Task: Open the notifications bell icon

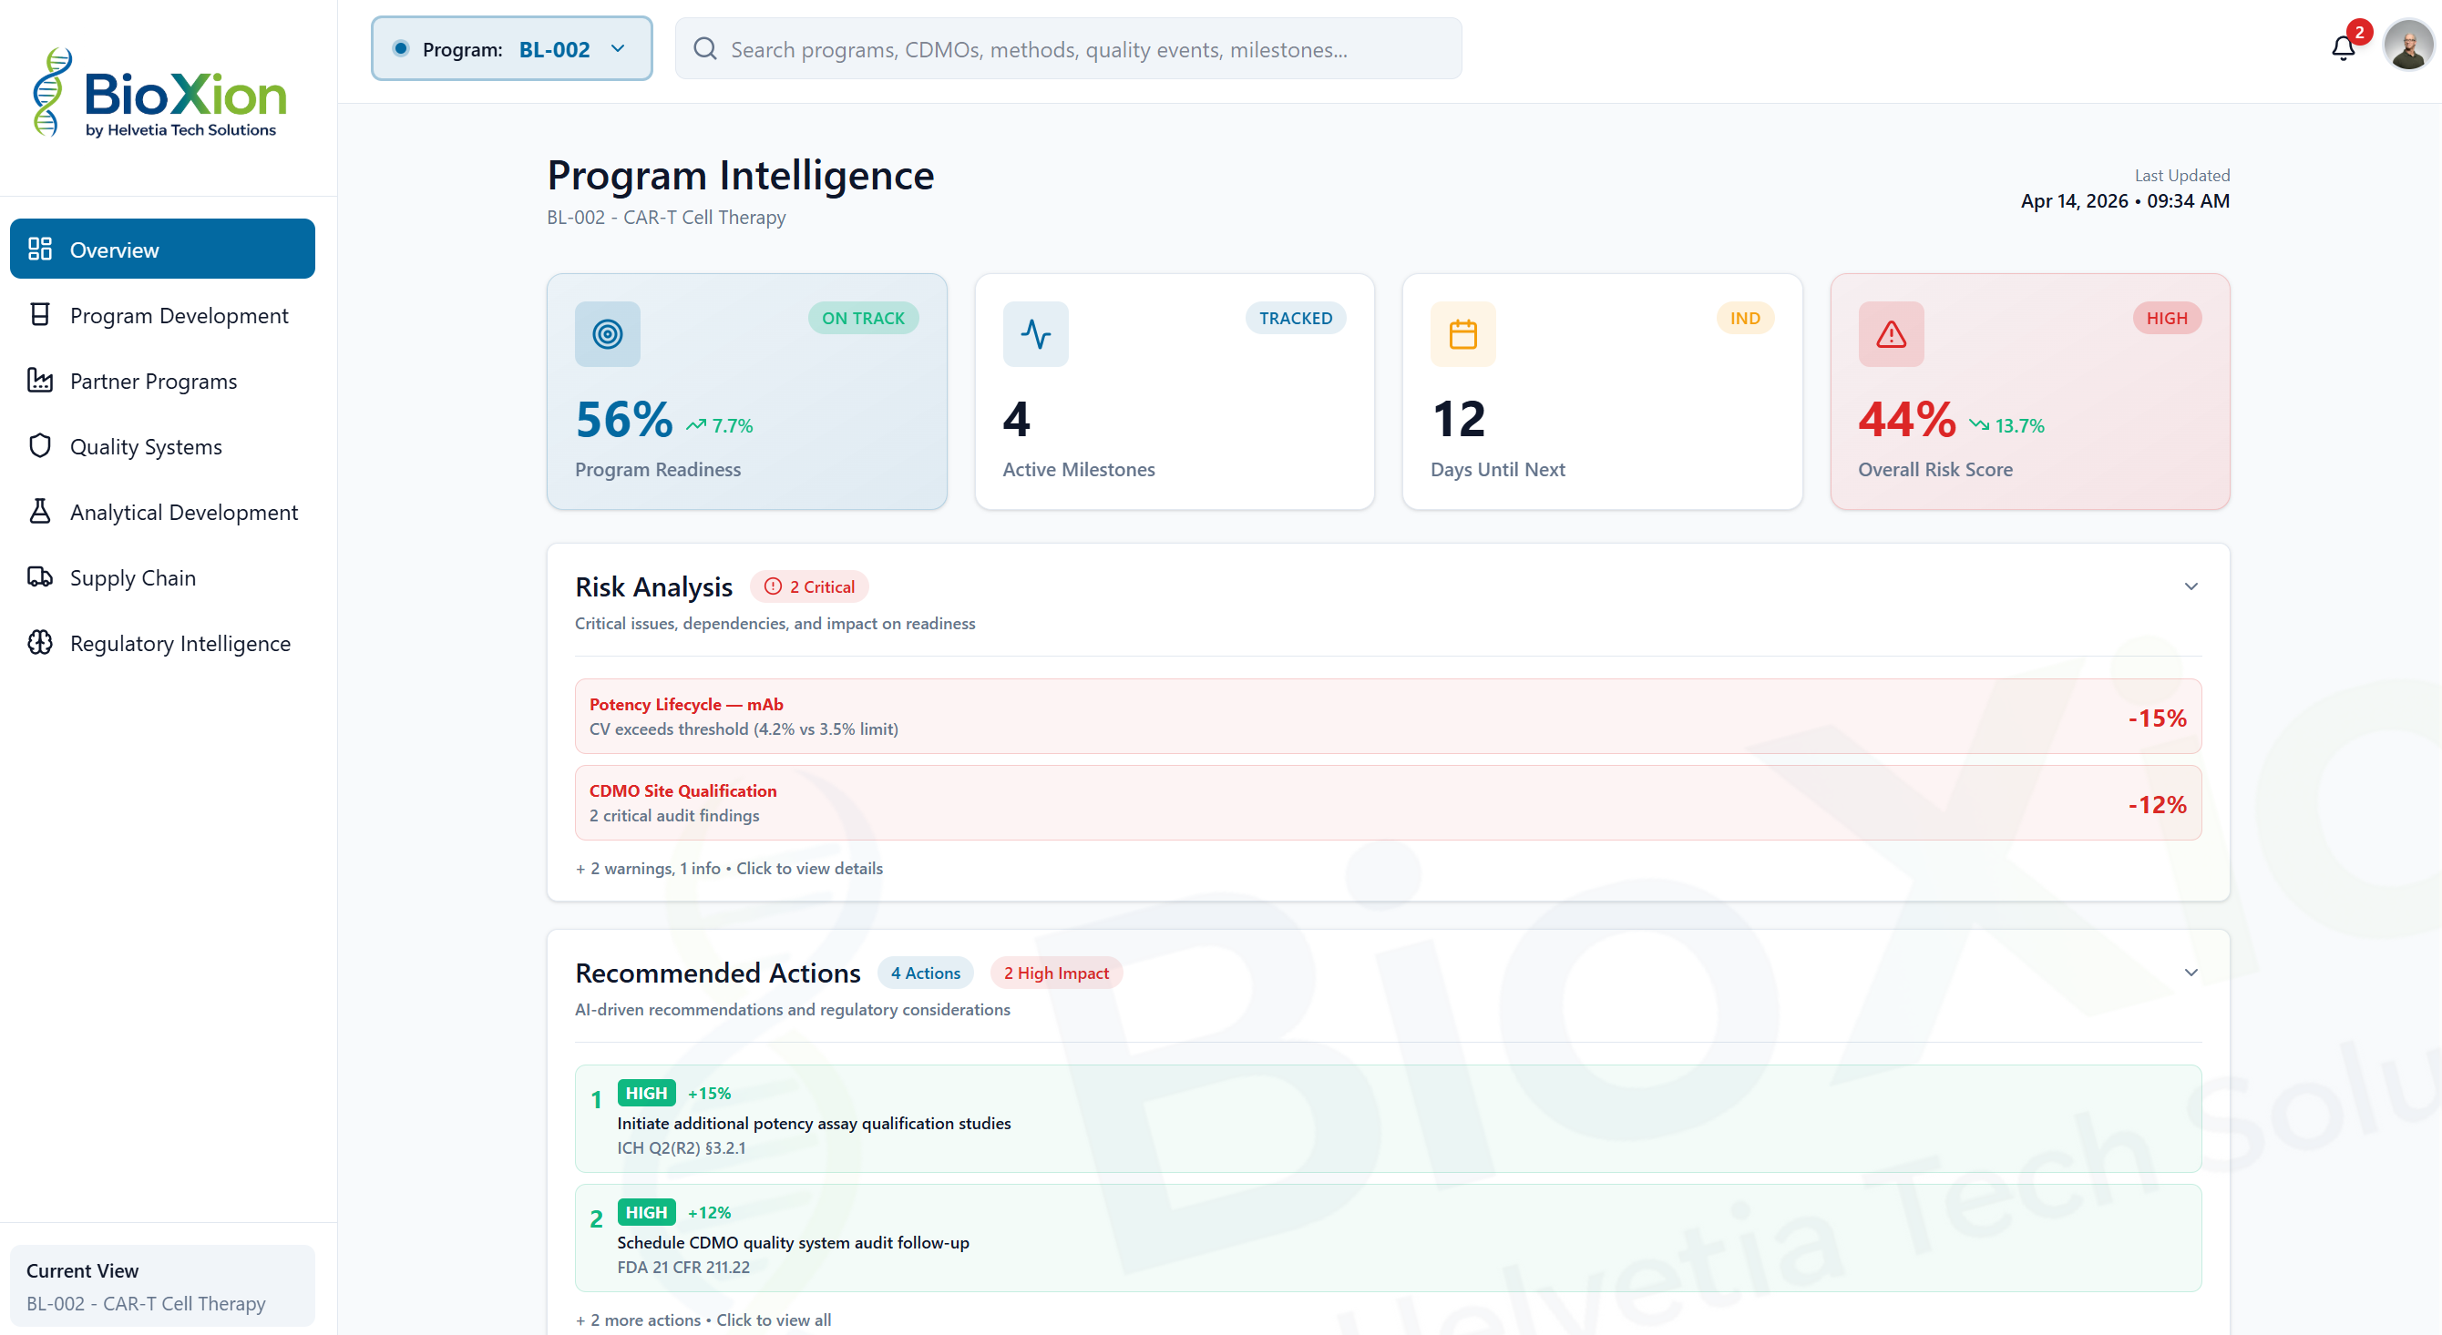Action: [2343, 47]
